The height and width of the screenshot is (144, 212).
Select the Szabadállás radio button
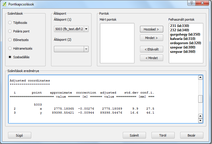(10, 57)
